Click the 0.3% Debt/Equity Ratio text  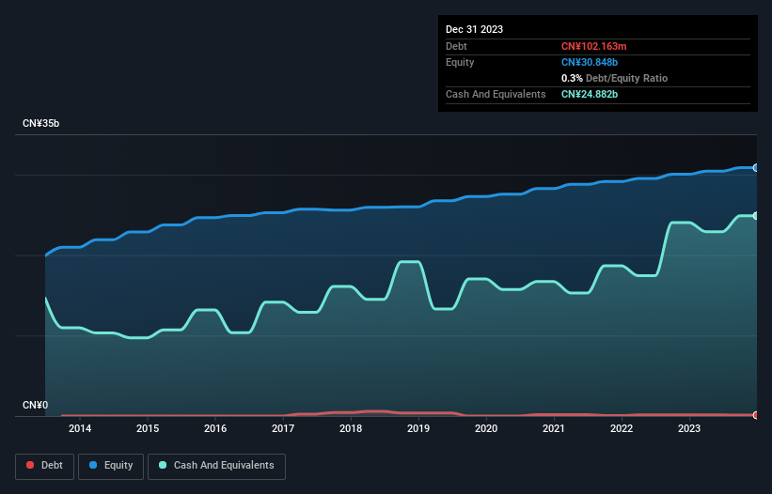[x=614, y=78]
